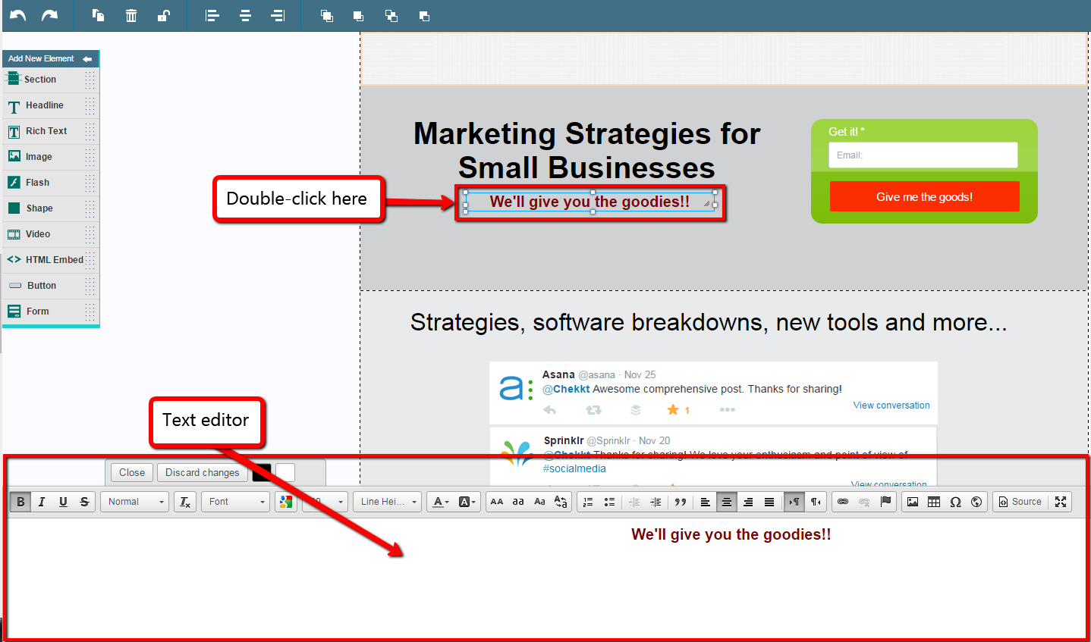Insert a table in text editor
The width and height of the screenshot is (1091, 642).
tap(934, 502)
